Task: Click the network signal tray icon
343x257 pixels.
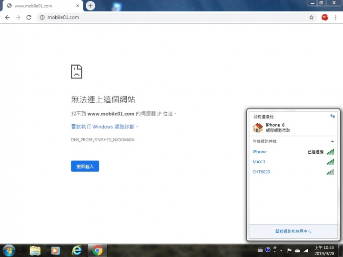Action: click(305, 250)
